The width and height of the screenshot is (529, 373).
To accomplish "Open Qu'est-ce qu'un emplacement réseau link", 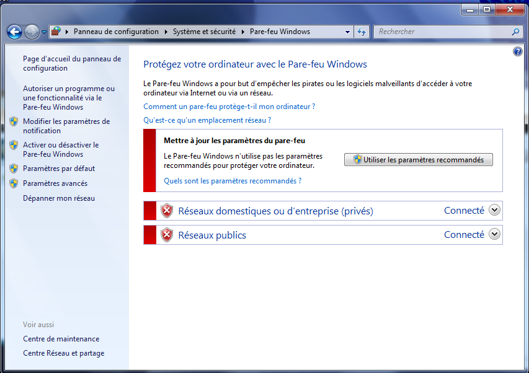I will (x=207, y=120).
